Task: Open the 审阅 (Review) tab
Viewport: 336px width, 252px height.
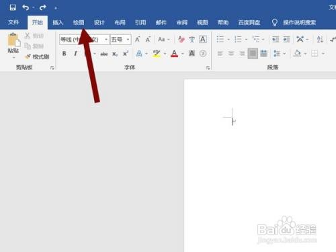Action: click(x=182, y=22)
